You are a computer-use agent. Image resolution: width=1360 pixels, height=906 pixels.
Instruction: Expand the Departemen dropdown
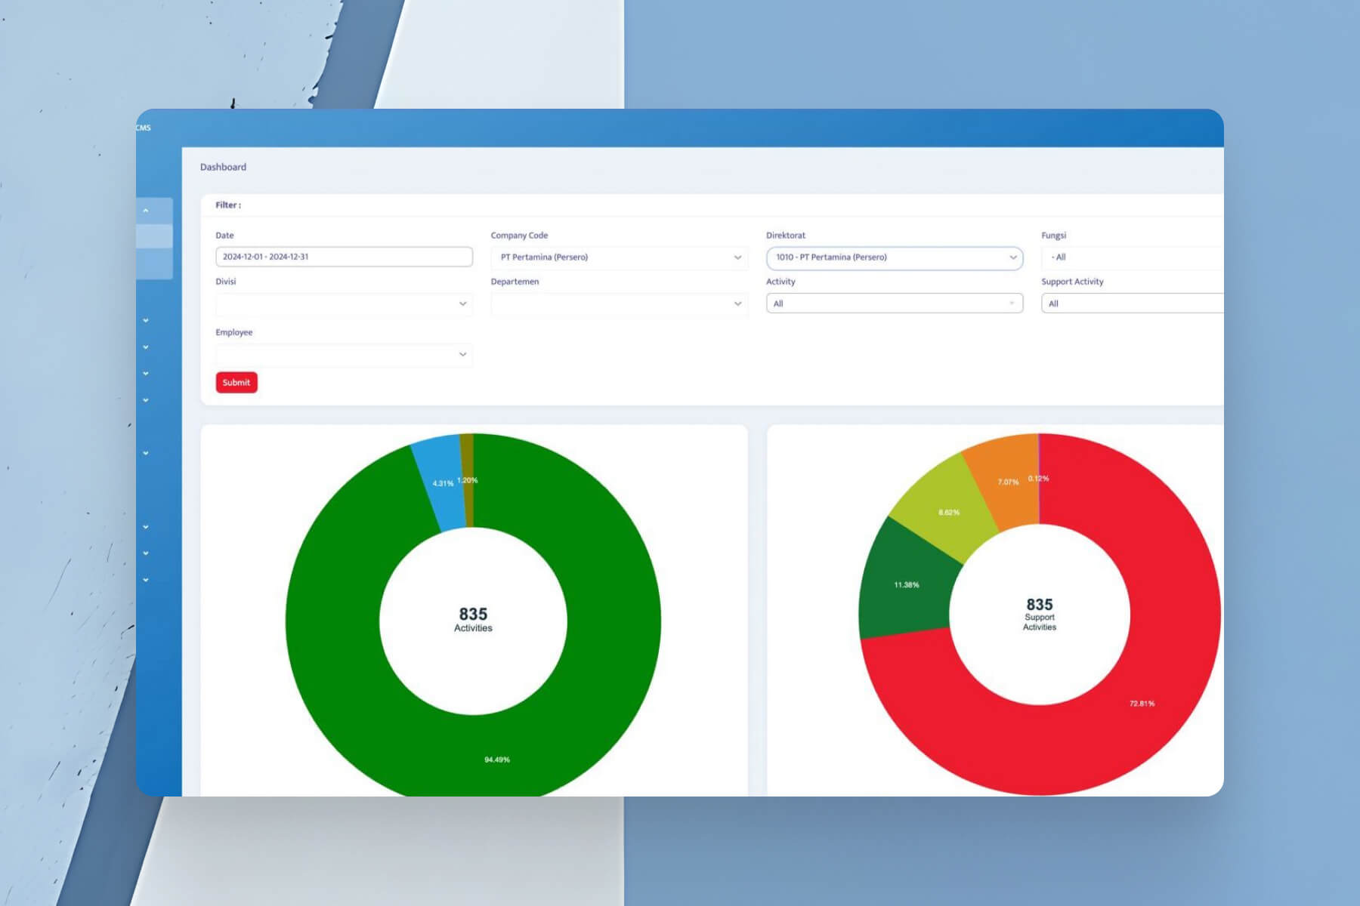click(620, 304)
